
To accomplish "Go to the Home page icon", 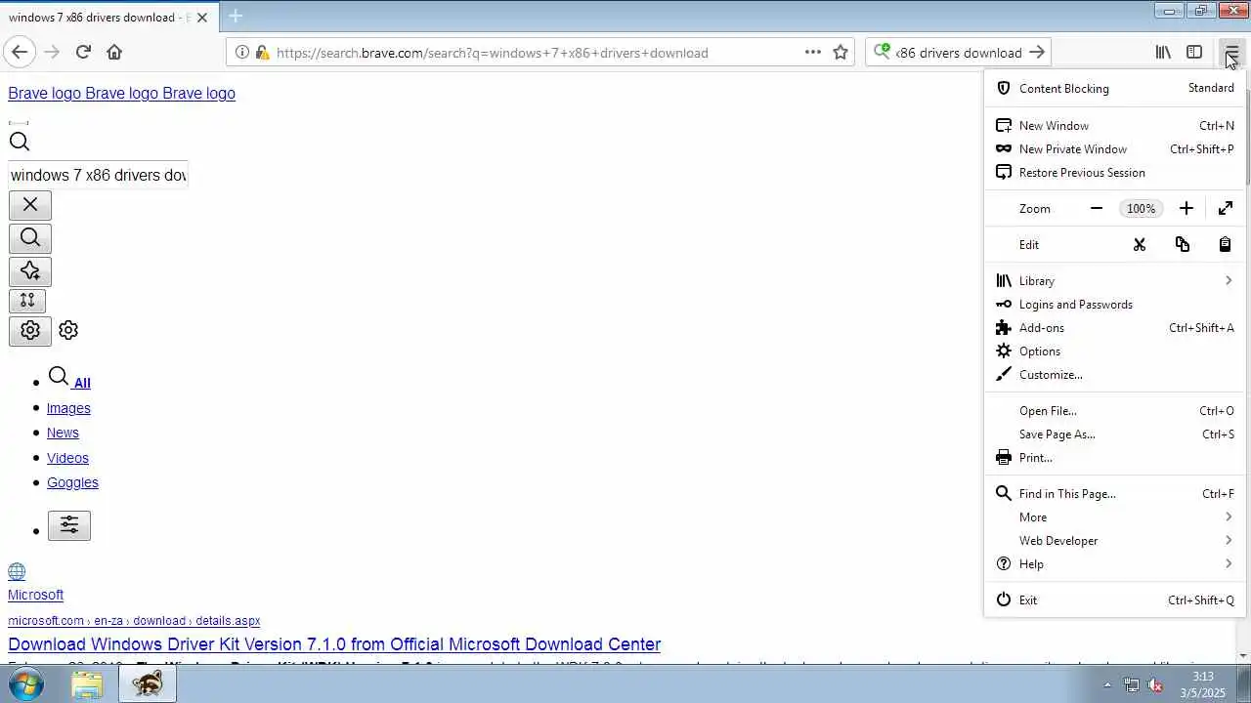I will [x=114, y=52].
